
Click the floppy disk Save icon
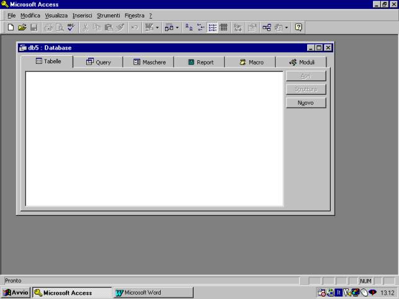pos(34,27)
